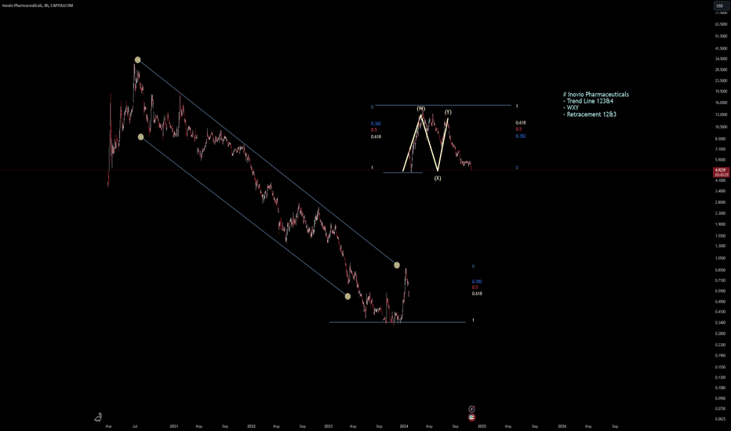
Task: Select the lower channel line's left anchor circle
Action: click(x=141, y=136)
